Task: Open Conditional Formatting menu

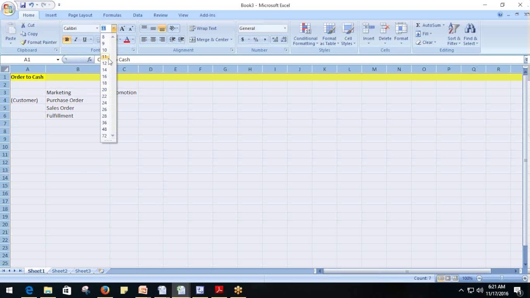Action: click(306, 34)
